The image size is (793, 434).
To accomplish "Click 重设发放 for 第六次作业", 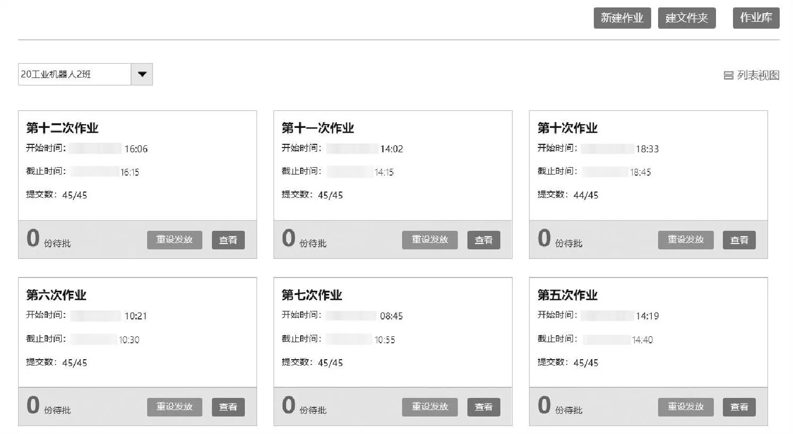I will (174, 407).
